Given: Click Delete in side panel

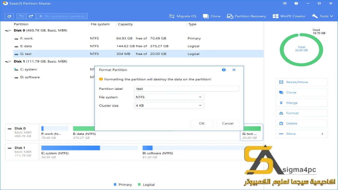Looking at the screenshot, I should 301,123.
